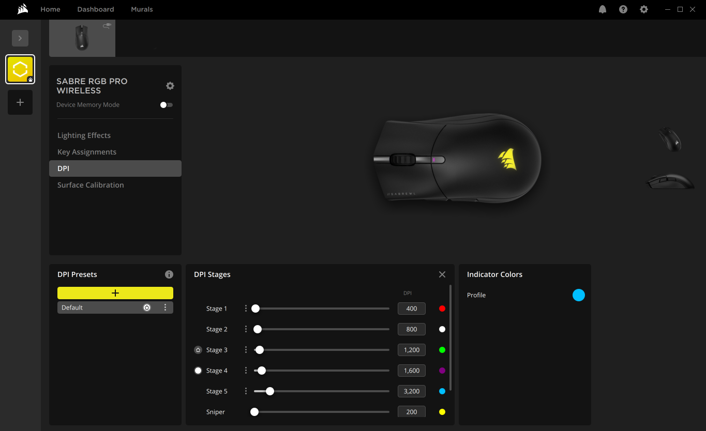The height and width of the screenshot is (431, 706).
Task: Open the Default preset options menu
Action: 166,307
